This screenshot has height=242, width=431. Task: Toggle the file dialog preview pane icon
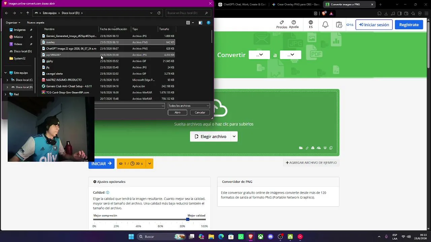click(200, 23)
